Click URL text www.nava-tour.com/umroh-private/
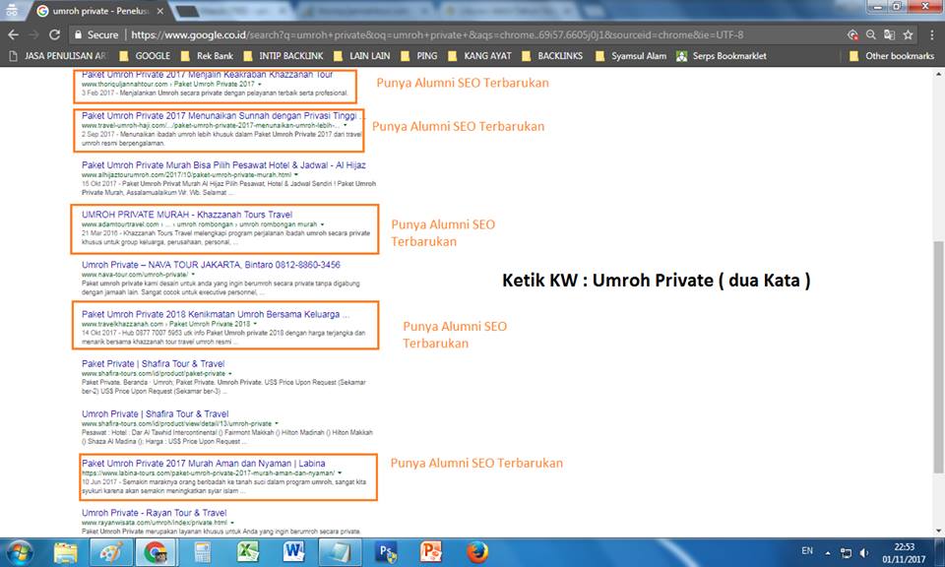This screenshot has width=945, height=567. (x=135, y=275)
